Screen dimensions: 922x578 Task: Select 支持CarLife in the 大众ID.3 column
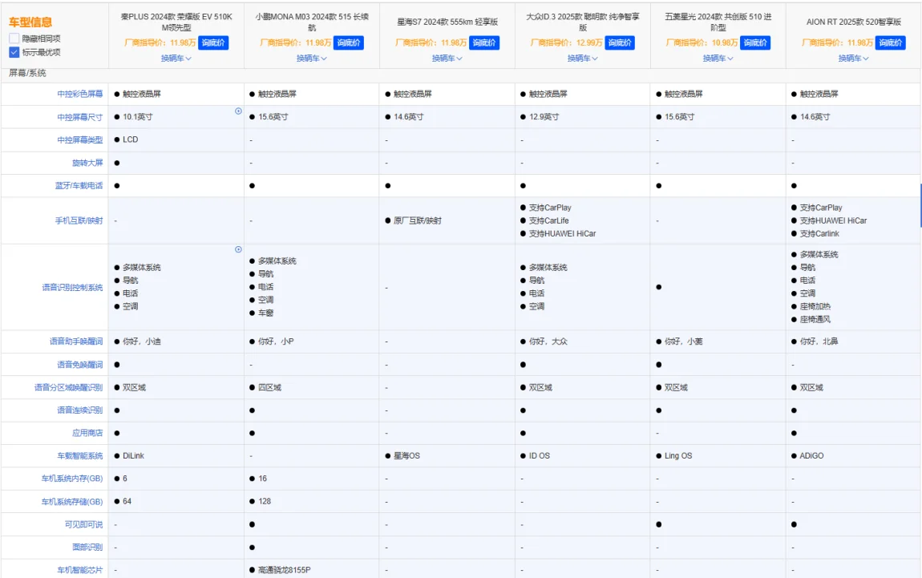coord(548,220)
